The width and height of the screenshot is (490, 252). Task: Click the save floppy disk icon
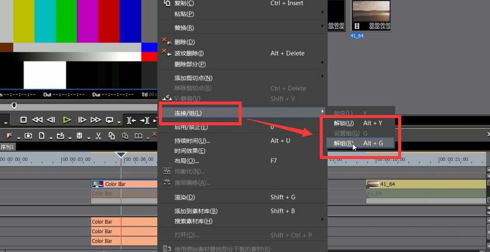[79, 136]
